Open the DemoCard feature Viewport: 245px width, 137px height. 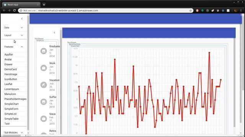(x=10, y=69)
